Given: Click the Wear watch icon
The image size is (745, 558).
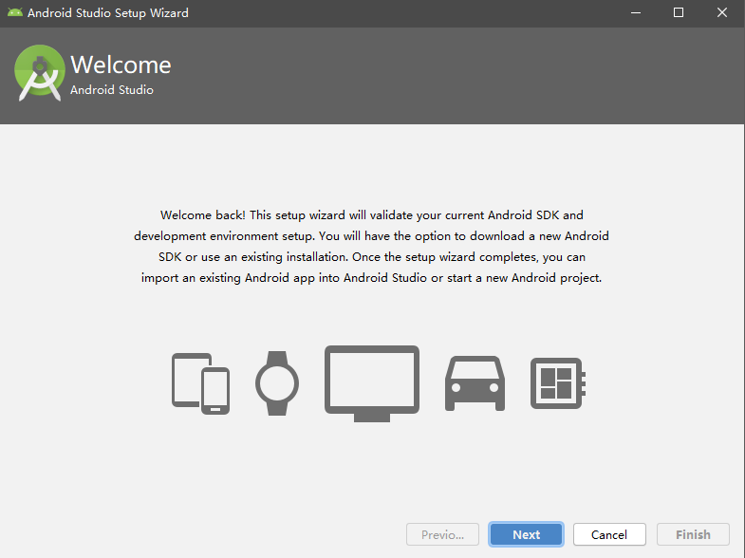Looking at the screenshot, I should coord(277,383).
